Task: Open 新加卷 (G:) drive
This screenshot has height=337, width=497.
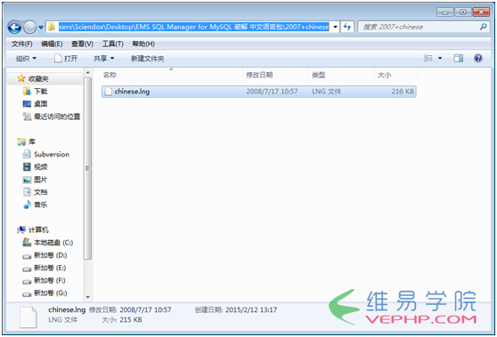Action: coord(51,293)
